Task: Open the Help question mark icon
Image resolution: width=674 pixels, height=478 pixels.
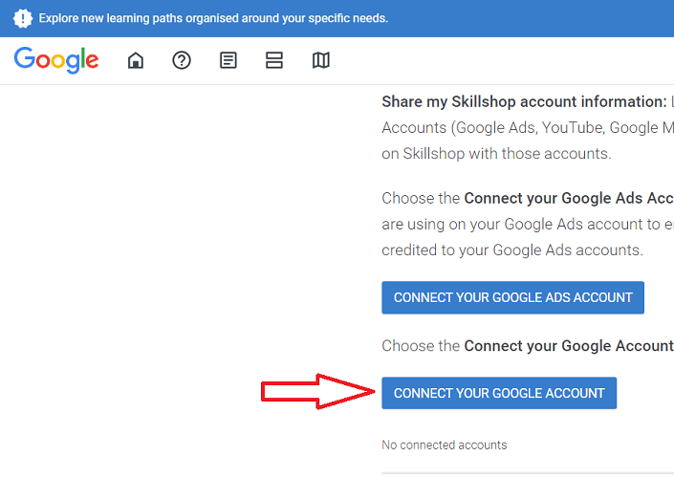Action: tap(182, 60)
